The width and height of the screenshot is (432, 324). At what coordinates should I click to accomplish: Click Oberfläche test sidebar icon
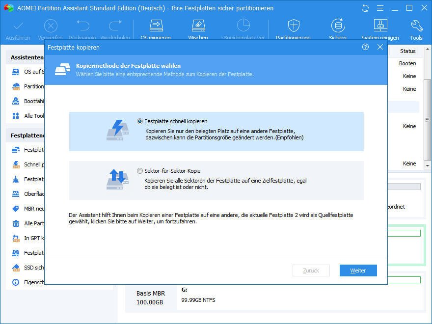pos(16,194)
